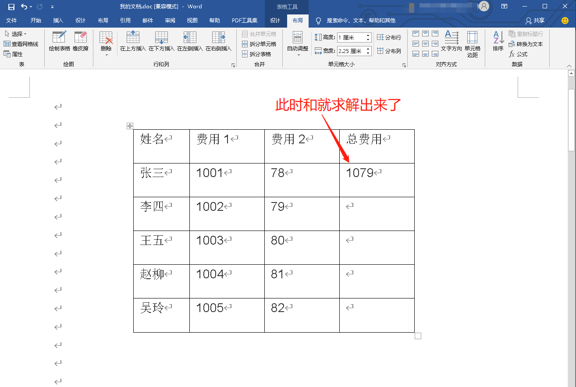Switch to the 设计 tab under 表格工具
Image resolution: width=576 pixels, height=387 pixels.
275,20
